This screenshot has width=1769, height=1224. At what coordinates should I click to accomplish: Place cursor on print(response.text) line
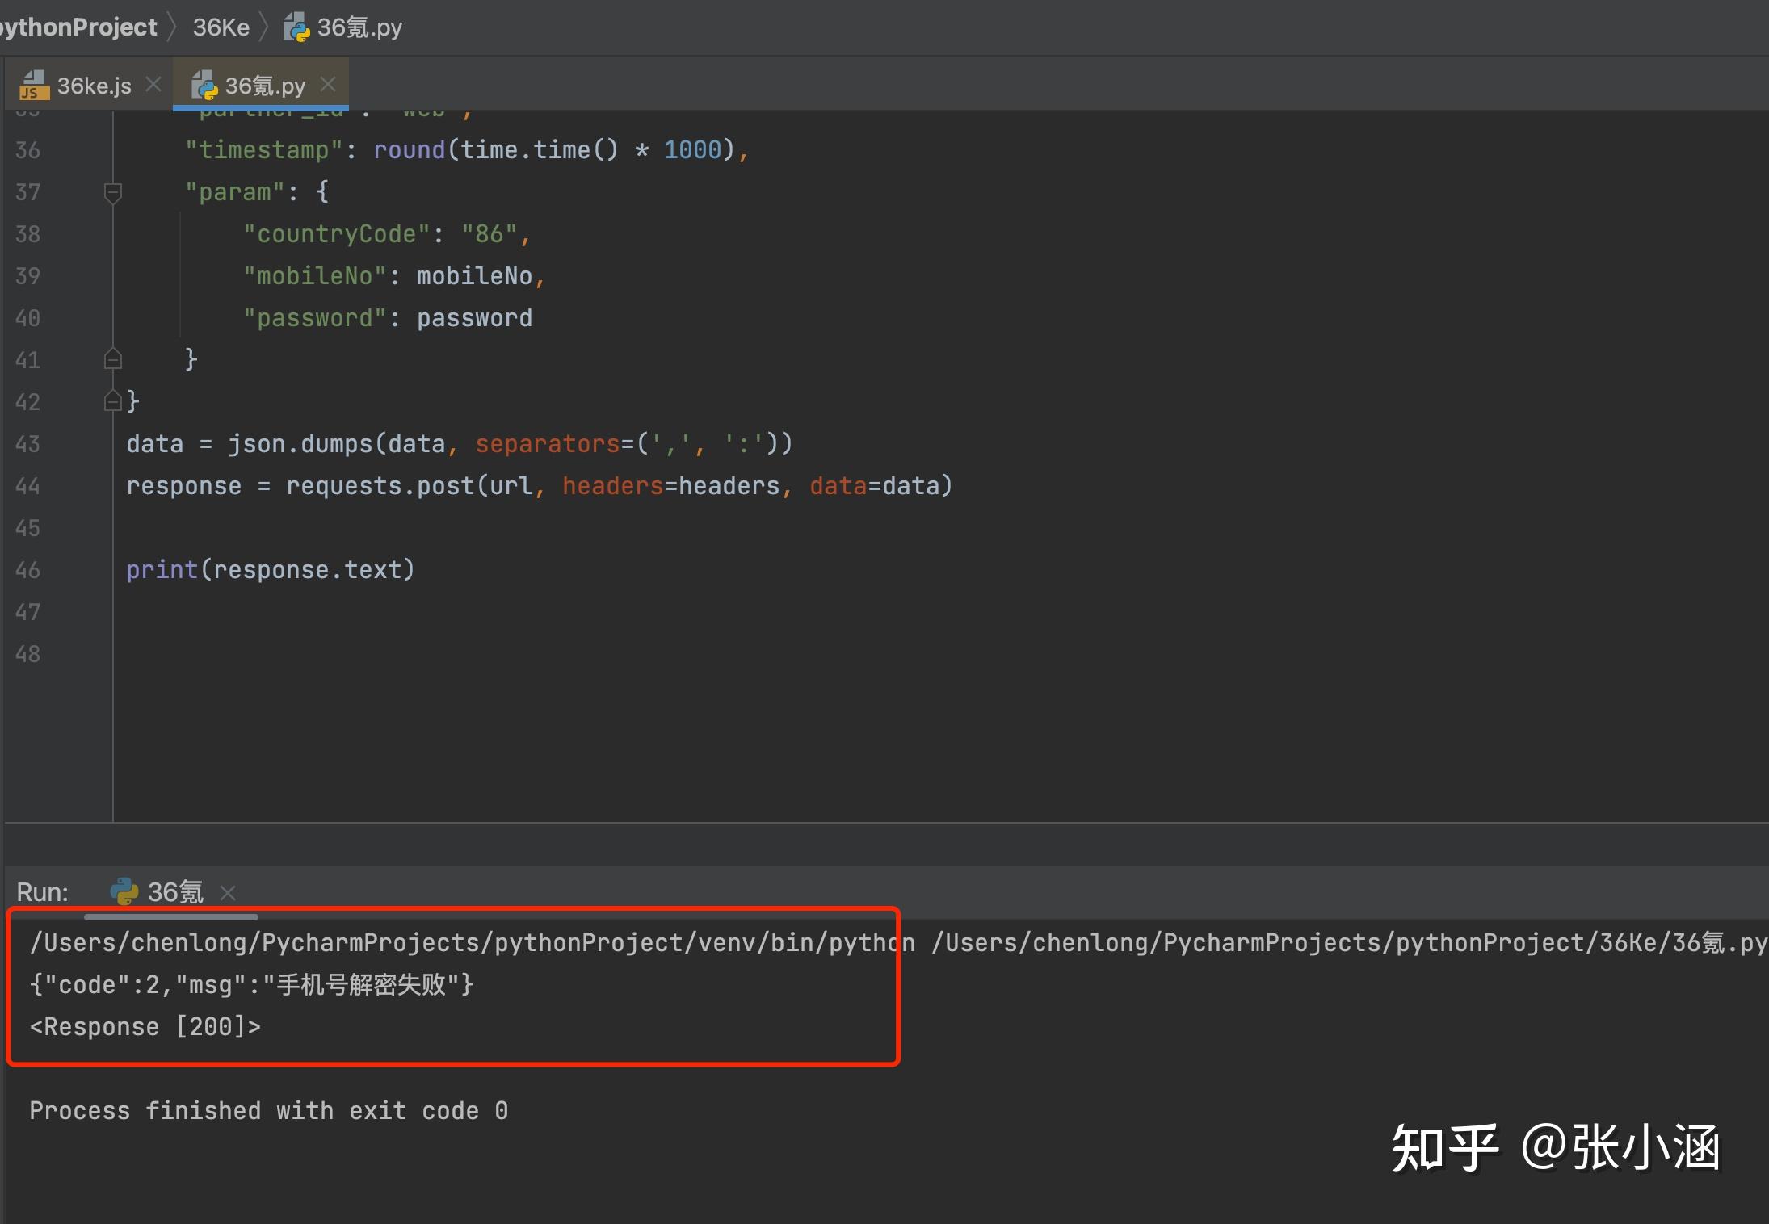click(271, 570)
